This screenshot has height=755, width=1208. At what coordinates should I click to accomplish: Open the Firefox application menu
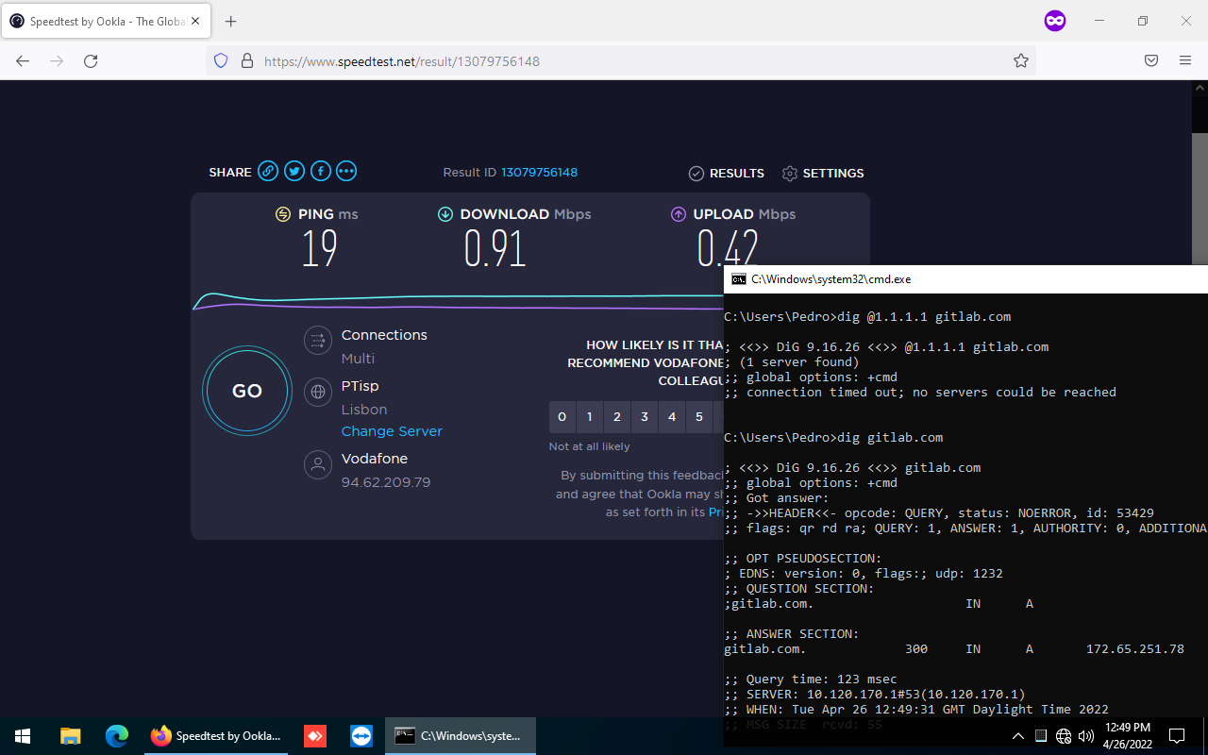[1185, 60]
